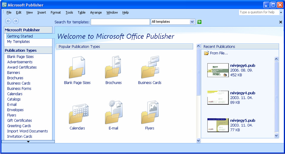Close the Getting Started pane with X
The height and width of the screenshot is (154, 285).
tap(281, 22)
